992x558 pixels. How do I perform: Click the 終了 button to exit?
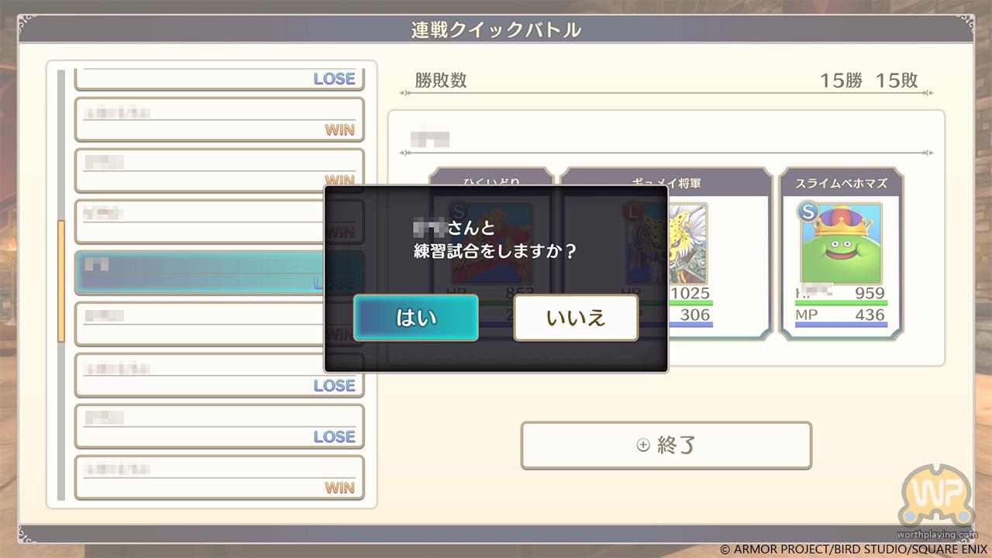(666, 445)
